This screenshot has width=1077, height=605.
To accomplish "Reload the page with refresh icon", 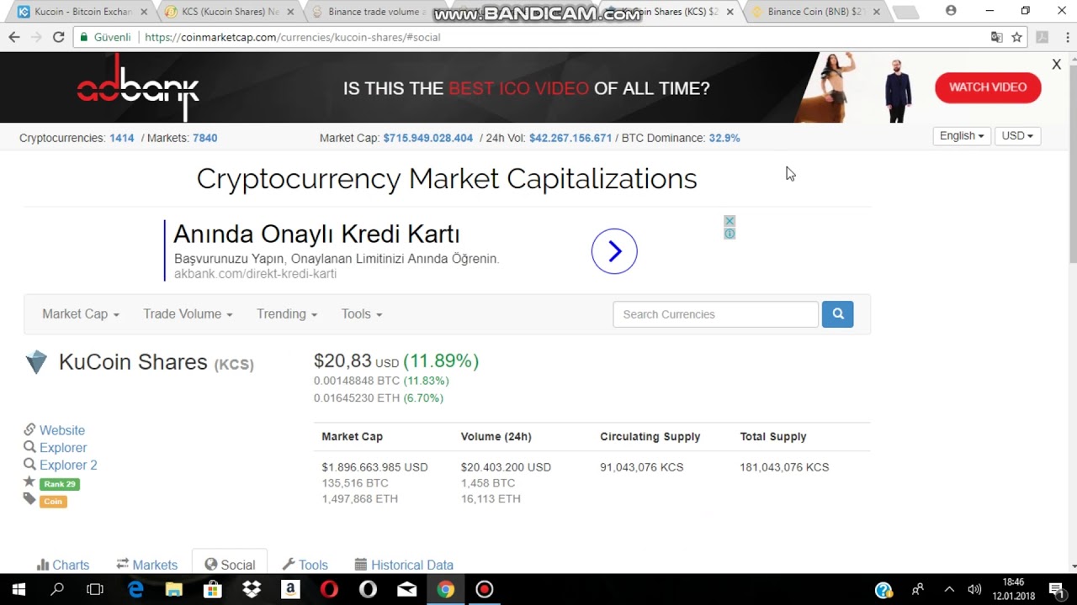I will tap(58, 37).
